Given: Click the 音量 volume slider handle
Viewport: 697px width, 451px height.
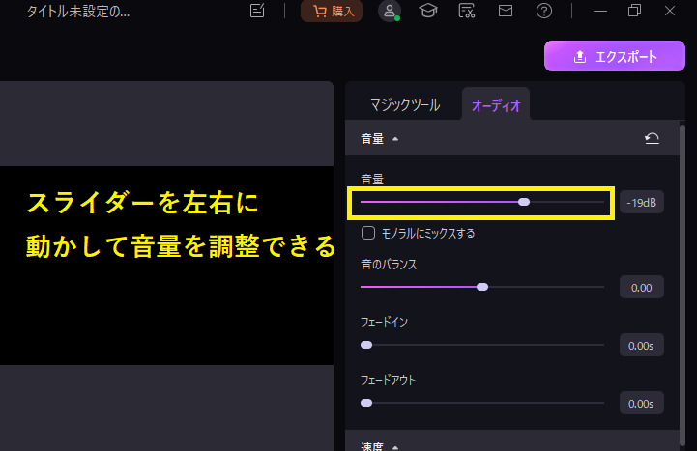Looking at the screenshot, I should point(524,202).
